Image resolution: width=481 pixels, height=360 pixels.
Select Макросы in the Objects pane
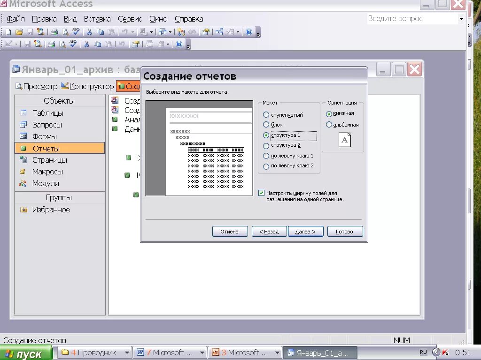point(47,172)
